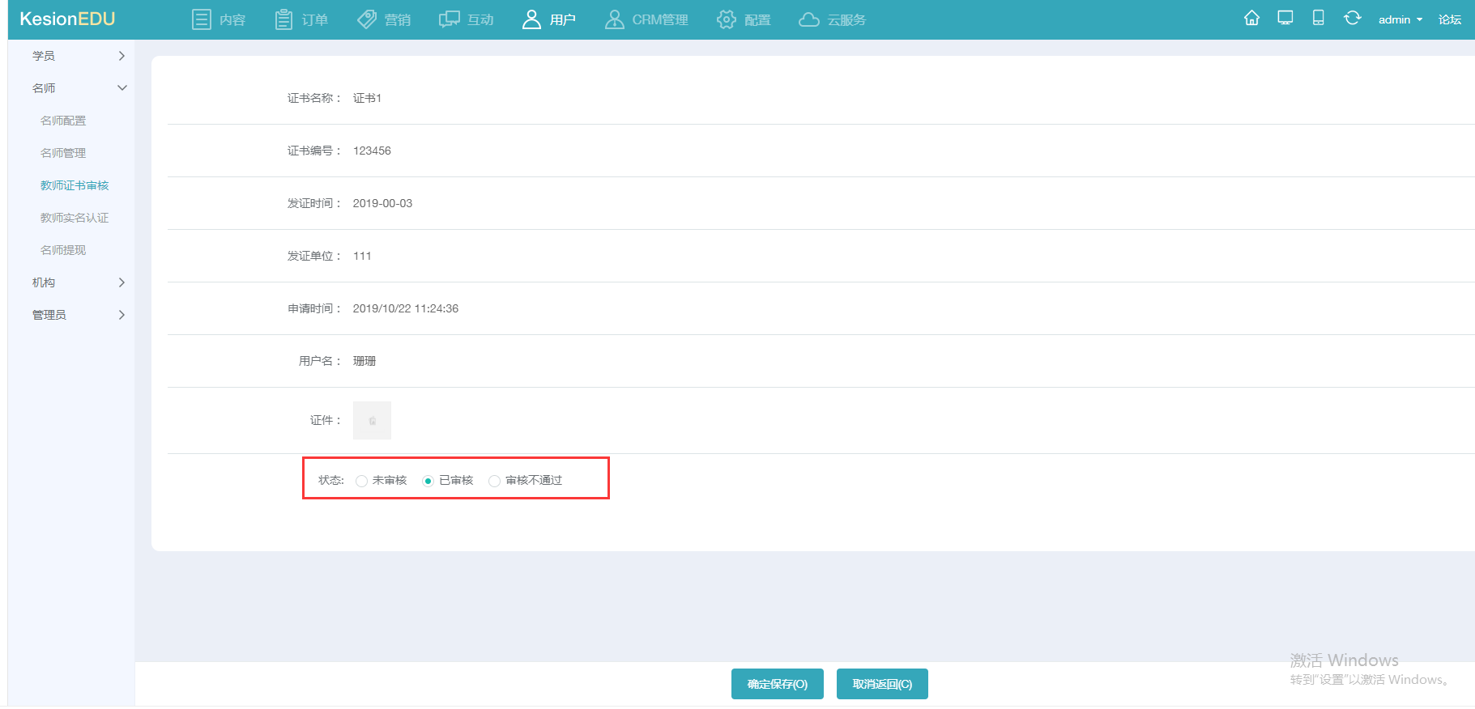Collapse the 名师 sidebar section
1475x709 pixels.
click(79, 88)
